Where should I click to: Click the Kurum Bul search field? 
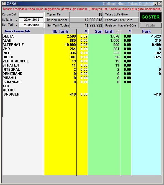pos(31,15)
